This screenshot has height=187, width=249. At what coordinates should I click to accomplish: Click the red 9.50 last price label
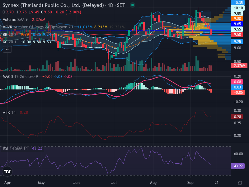pos(237,35)
